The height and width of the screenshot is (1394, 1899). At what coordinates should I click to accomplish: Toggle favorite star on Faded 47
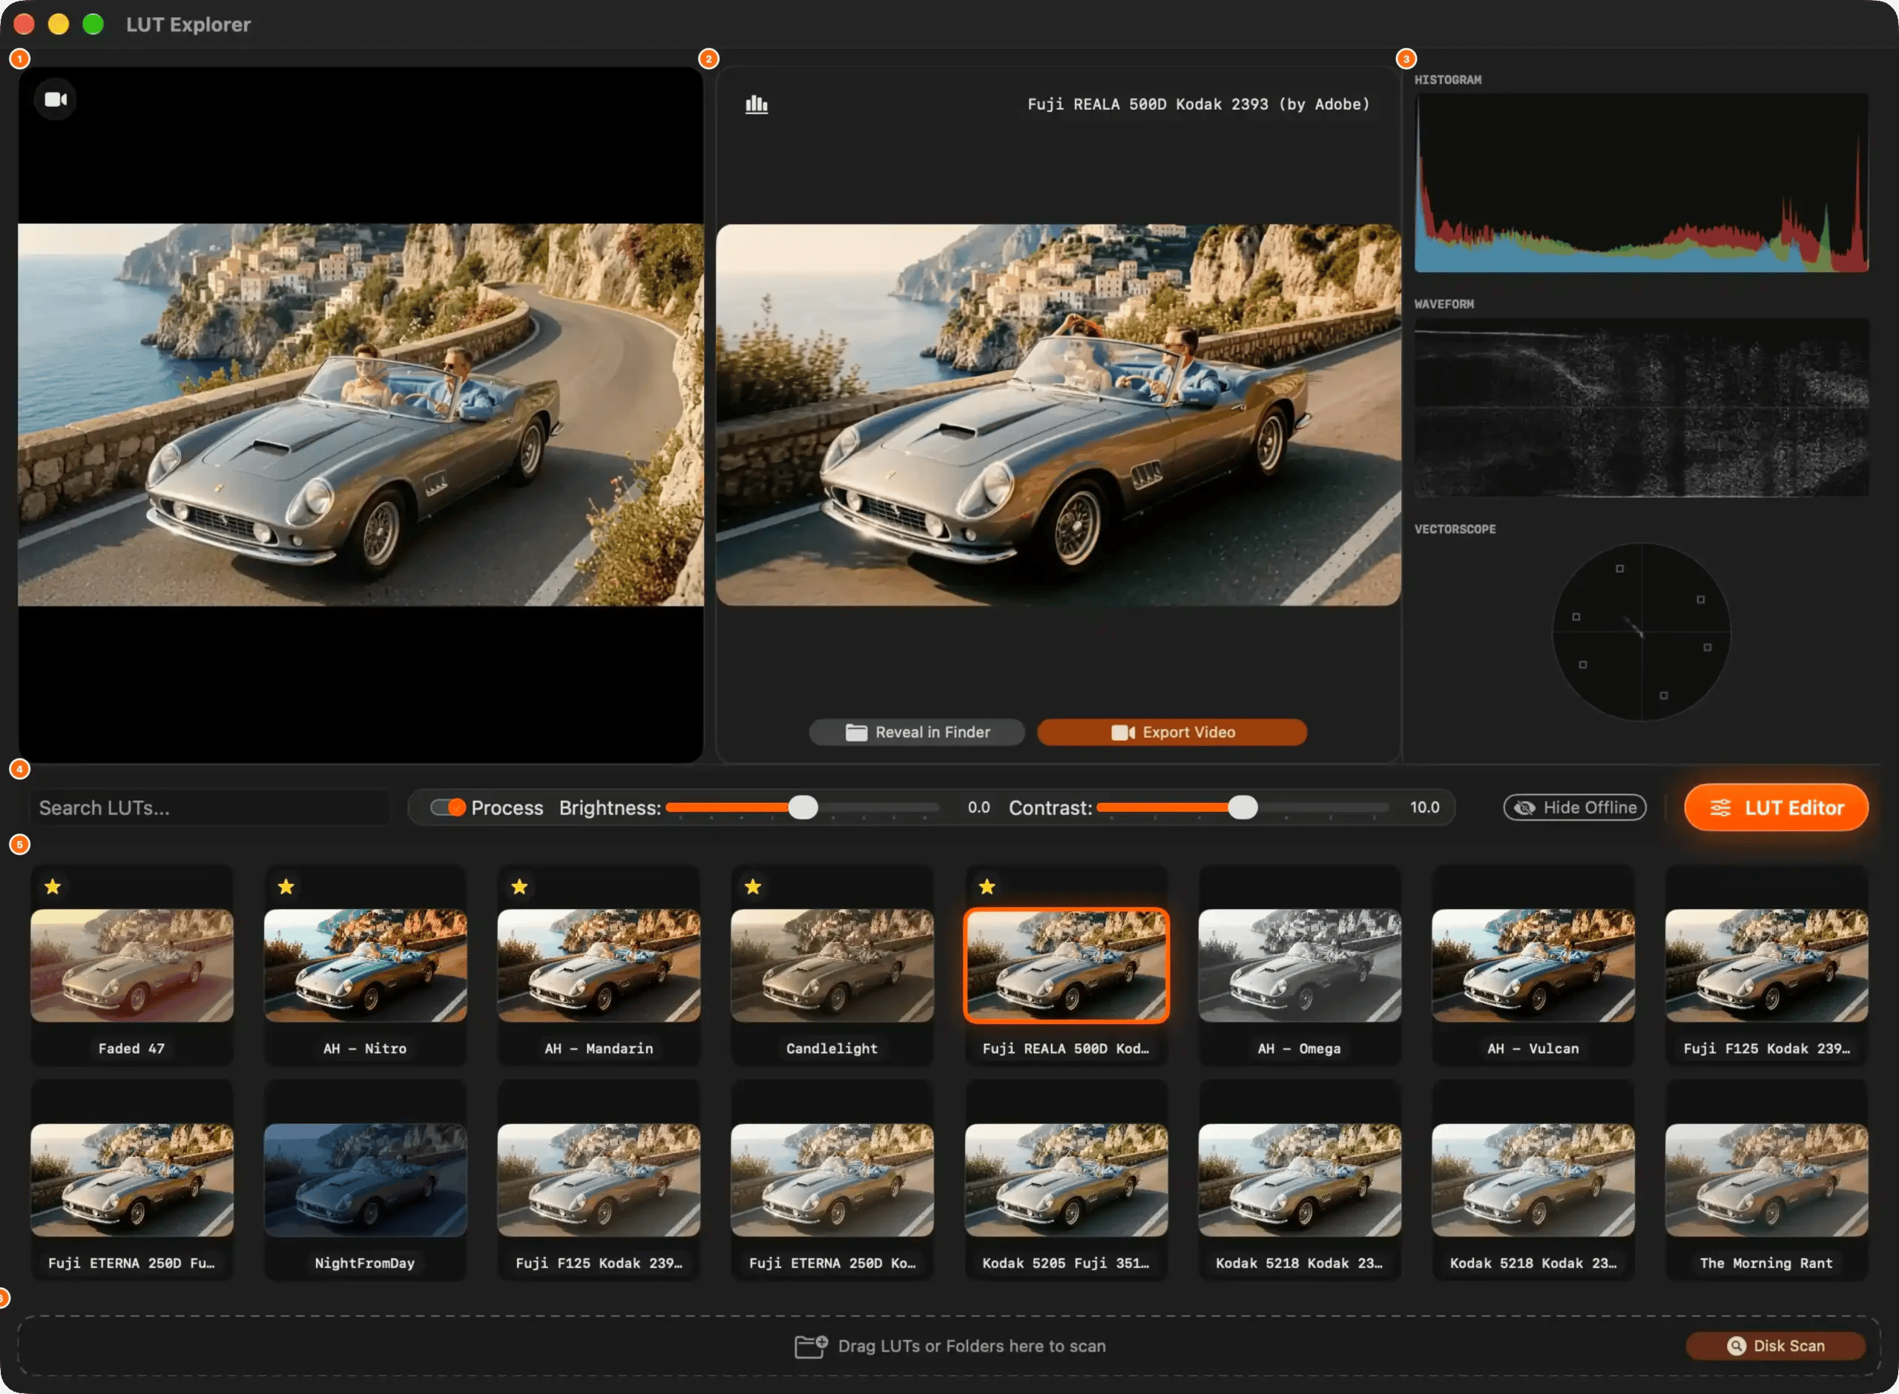(x=53, y=886)
